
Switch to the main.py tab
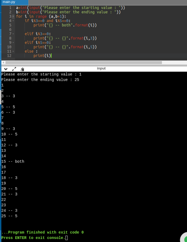tap(15, 2)
